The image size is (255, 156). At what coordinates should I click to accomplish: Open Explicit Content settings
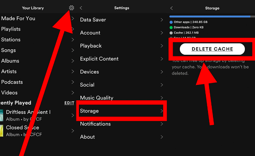tap(121, 59)
